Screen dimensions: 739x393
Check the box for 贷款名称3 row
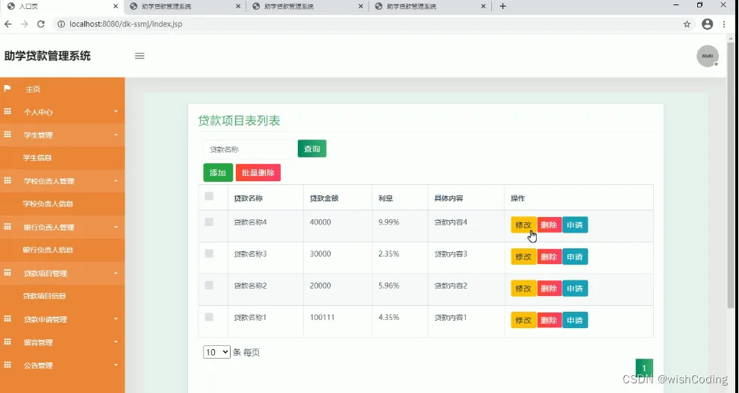(x=209, y=254)
